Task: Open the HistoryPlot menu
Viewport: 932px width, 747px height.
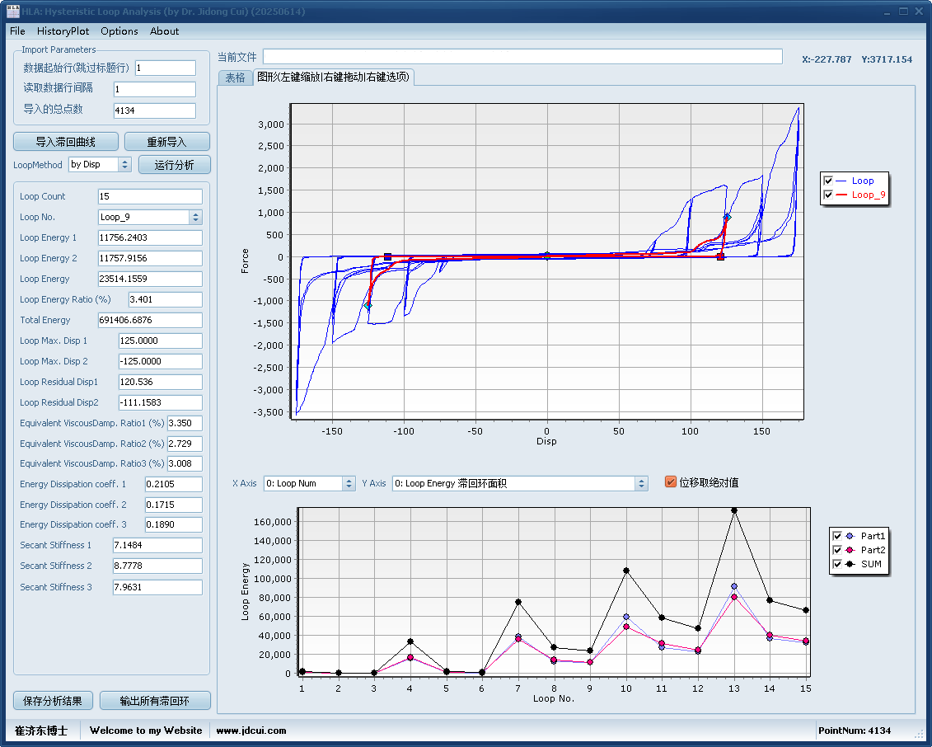Action: pyautogui.click(x=63, y=31)
